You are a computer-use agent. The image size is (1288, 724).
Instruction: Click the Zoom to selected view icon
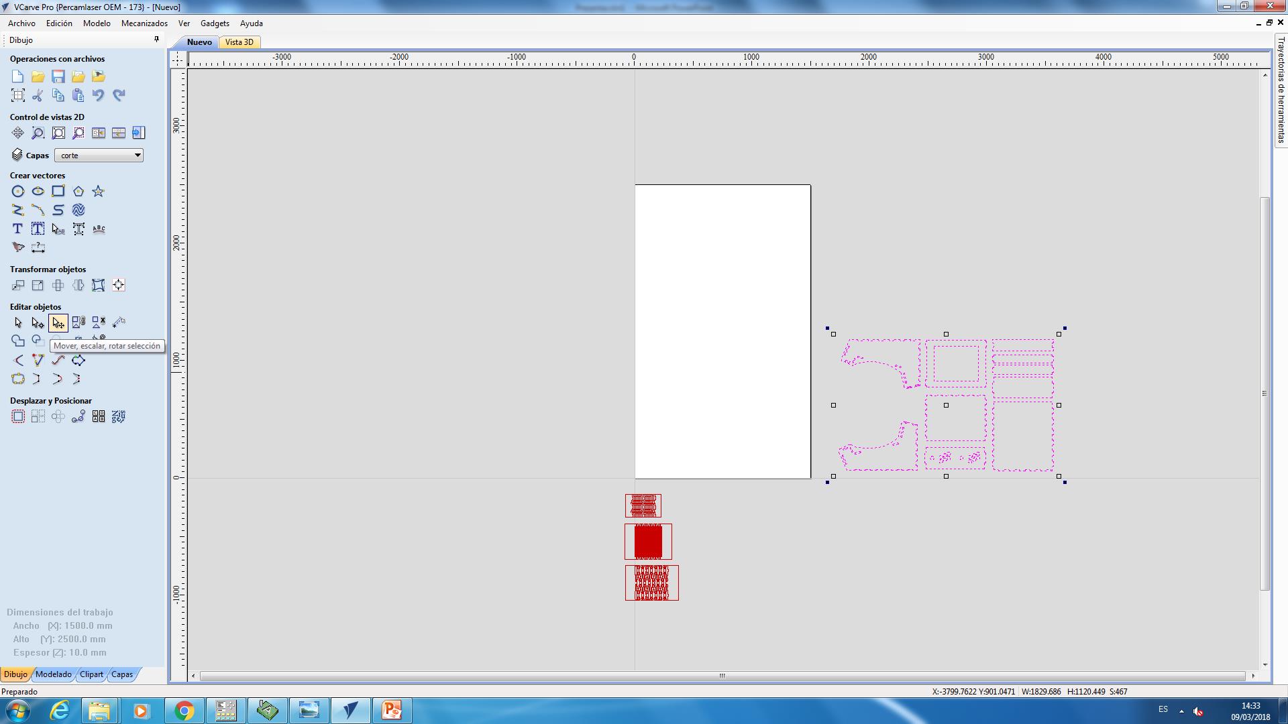78,133
